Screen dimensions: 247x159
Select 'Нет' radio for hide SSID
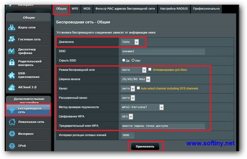point(133,60)
